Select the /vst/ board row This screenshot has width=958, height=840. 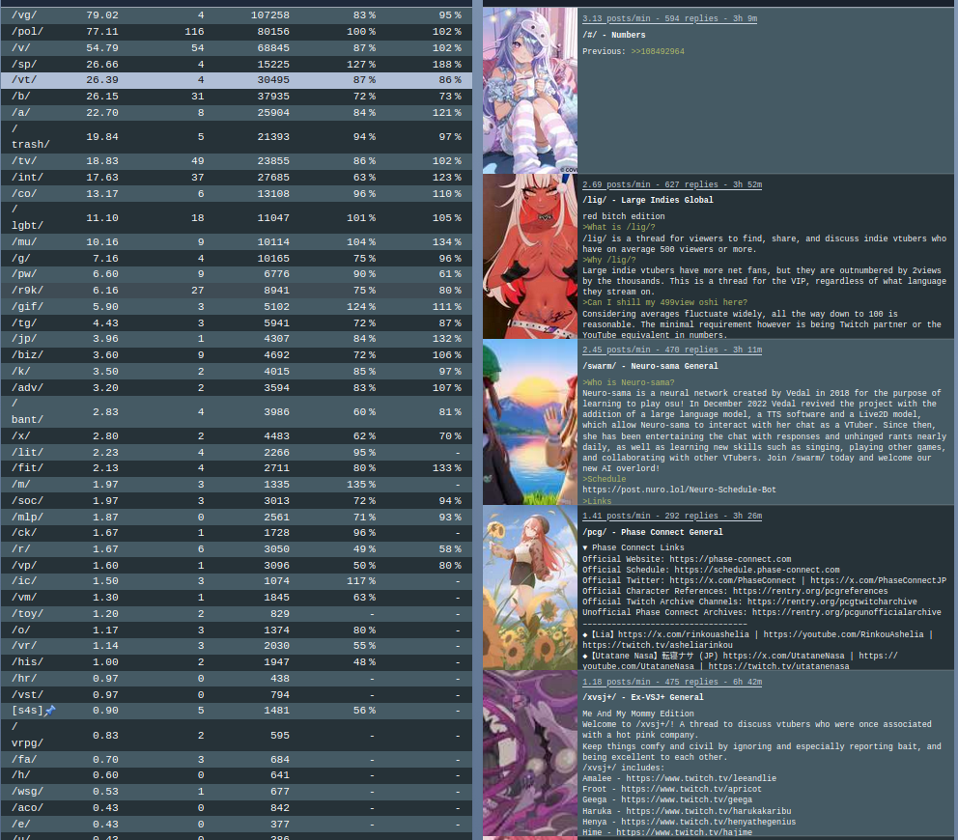coord(237,695)
